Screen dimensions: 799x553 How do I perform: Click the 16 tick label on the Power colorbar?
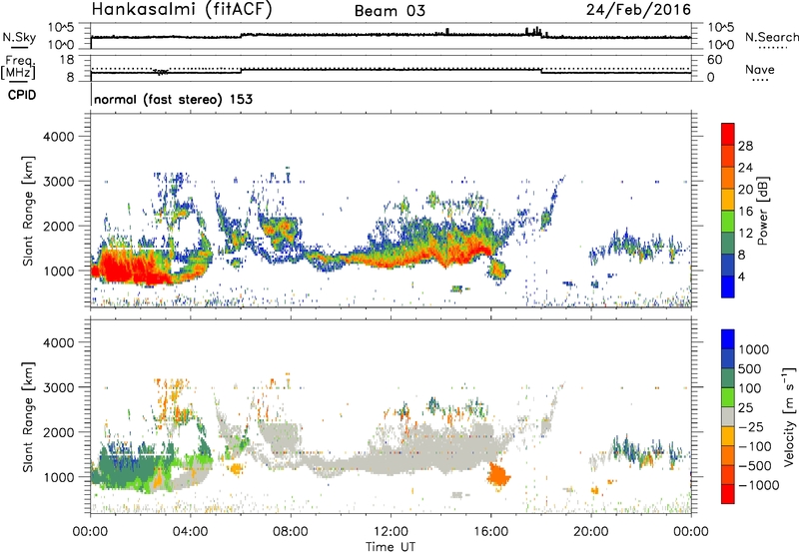click(745, 212)
